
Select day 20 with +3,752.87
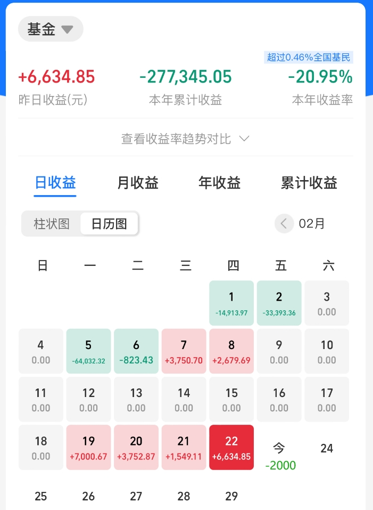136,448
